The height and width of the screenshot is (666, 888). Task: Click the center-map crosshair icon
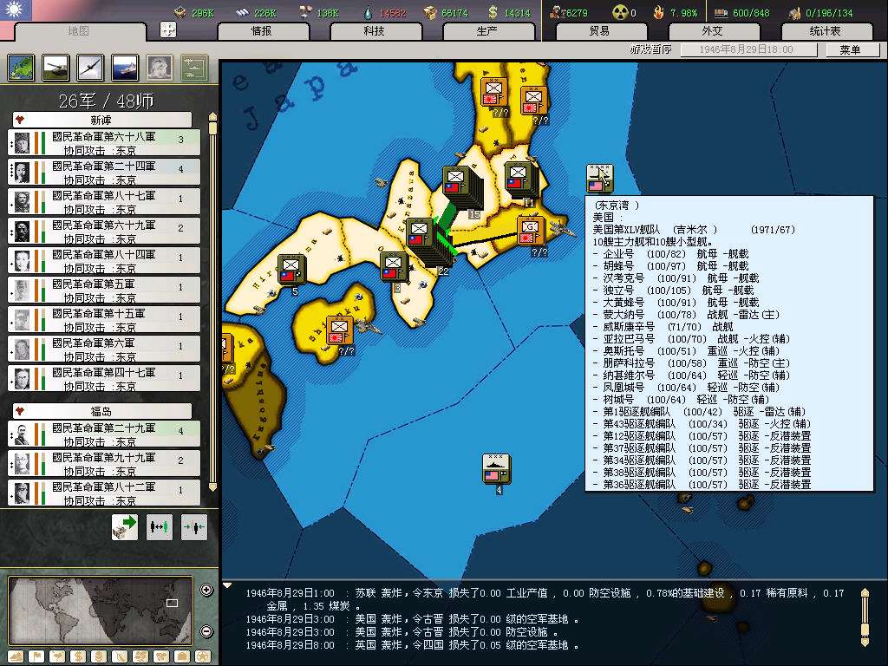click(x=168, y=30)
